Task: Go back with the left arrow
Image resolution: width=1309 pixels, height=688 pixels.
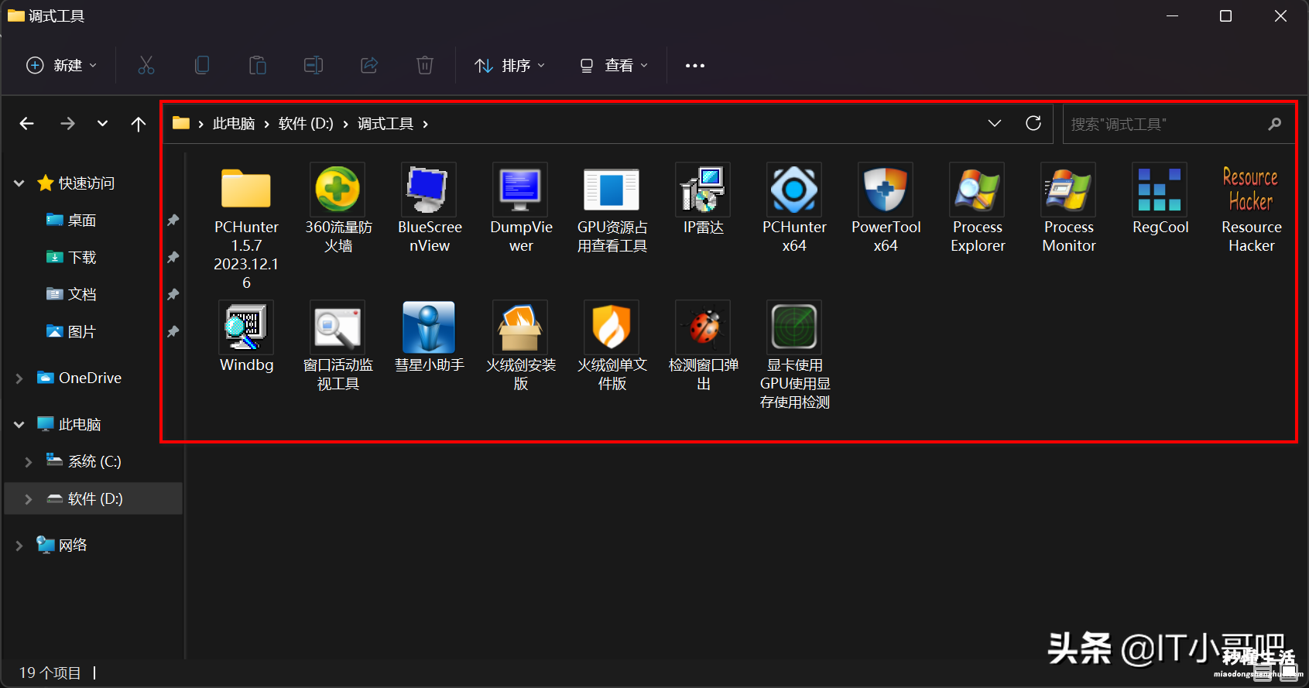Action: point(27,124)
